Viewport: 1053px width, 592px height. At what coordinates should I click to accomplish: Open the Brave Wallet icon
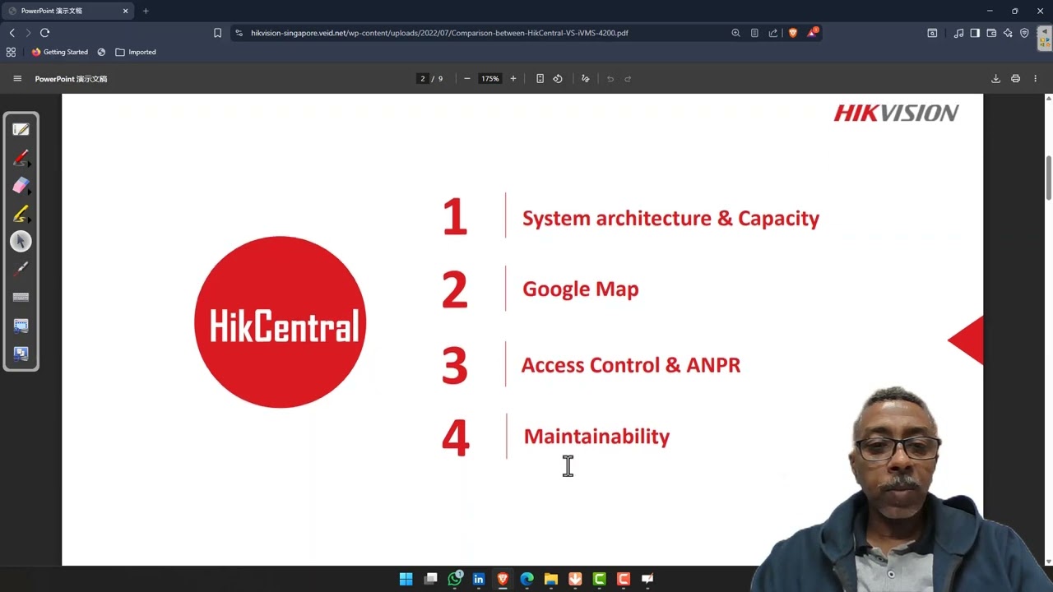[991, 33]
